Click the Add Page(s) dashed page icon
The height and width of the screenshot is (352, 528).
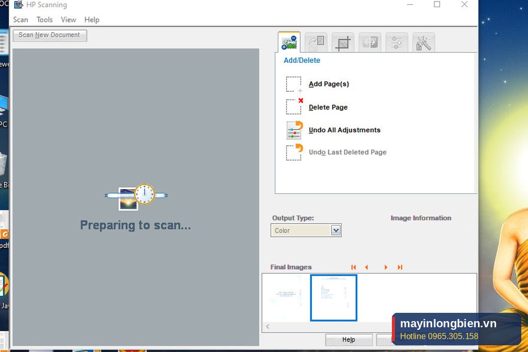tap(293, 84)
